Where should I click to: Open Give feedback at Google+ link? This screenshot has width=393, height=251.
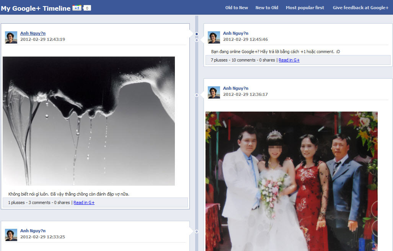coord(360,8)
